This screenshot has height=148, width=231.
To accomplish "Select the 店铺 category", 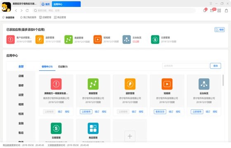I will click(x=21, y=76).
